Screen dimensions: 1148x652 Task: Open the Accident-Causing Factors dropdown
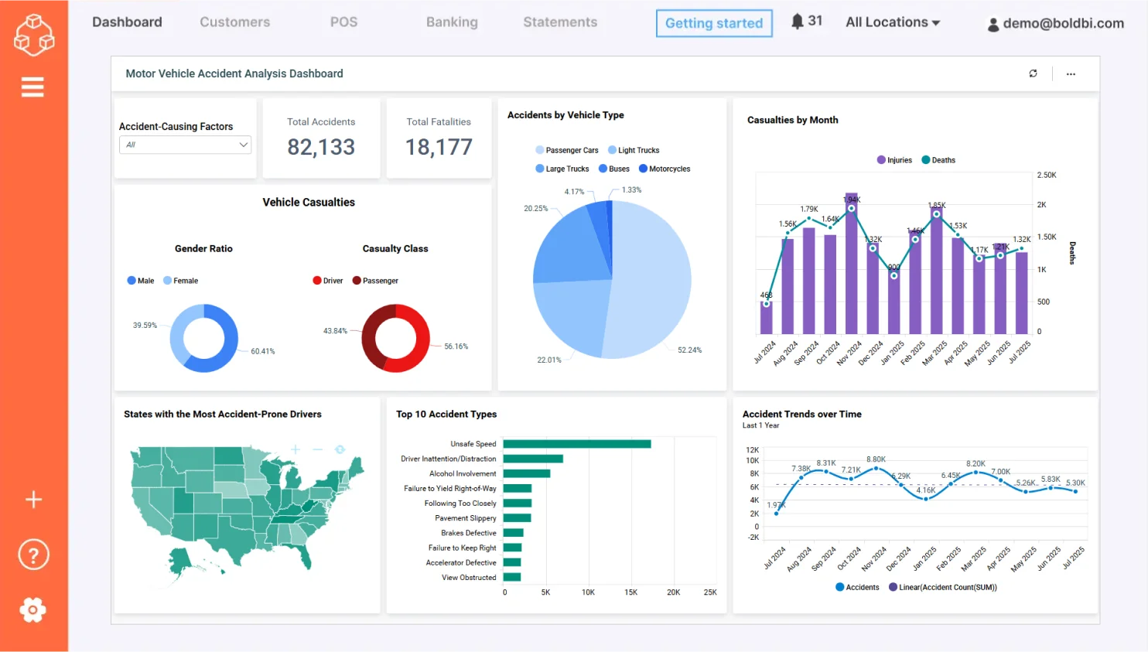click(x=185, y=145)
